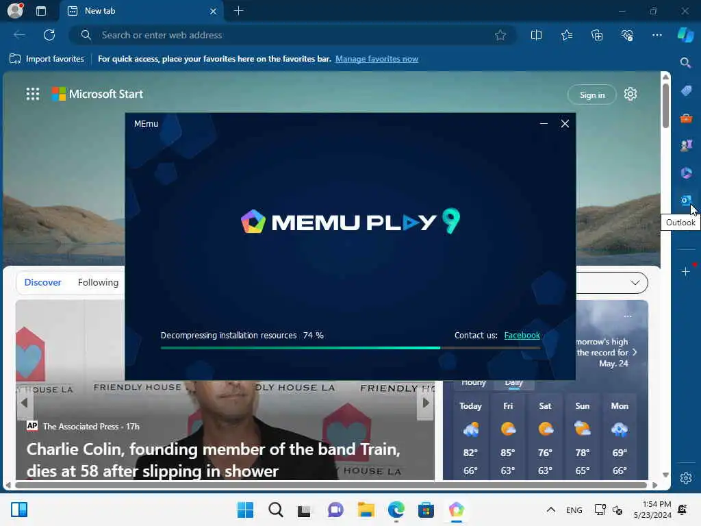
Task: Switch weather to Hourly tab
Action: coord(474,383)
